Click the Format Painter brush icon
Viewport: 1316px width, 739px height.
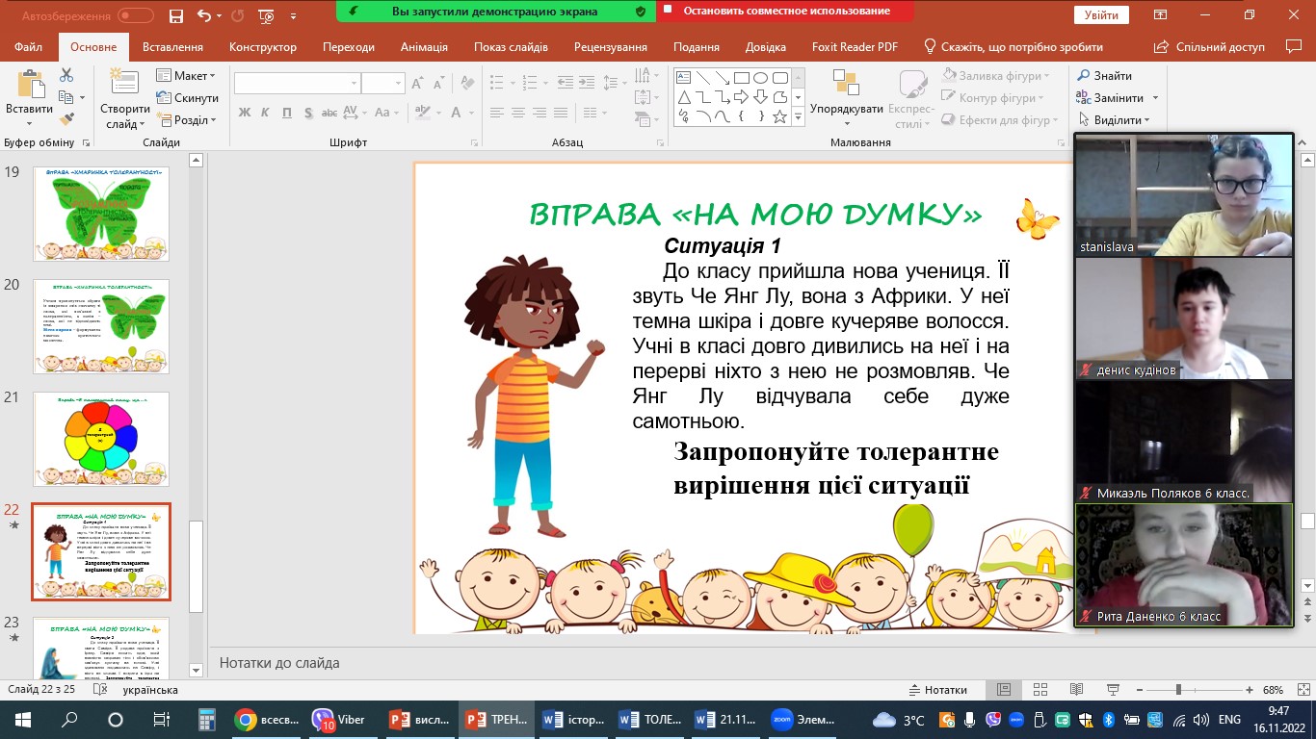tap(66, 119)
